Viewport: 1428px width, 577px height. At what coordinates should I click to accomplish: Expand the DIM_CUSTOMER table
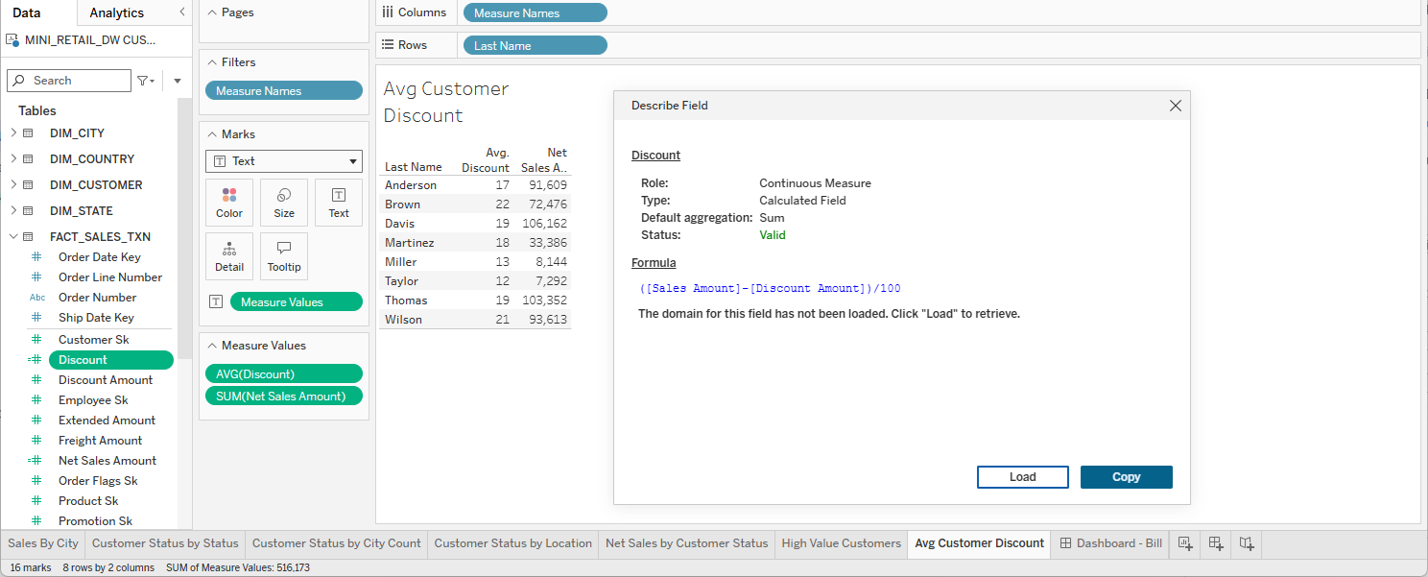tap(13, 185)
